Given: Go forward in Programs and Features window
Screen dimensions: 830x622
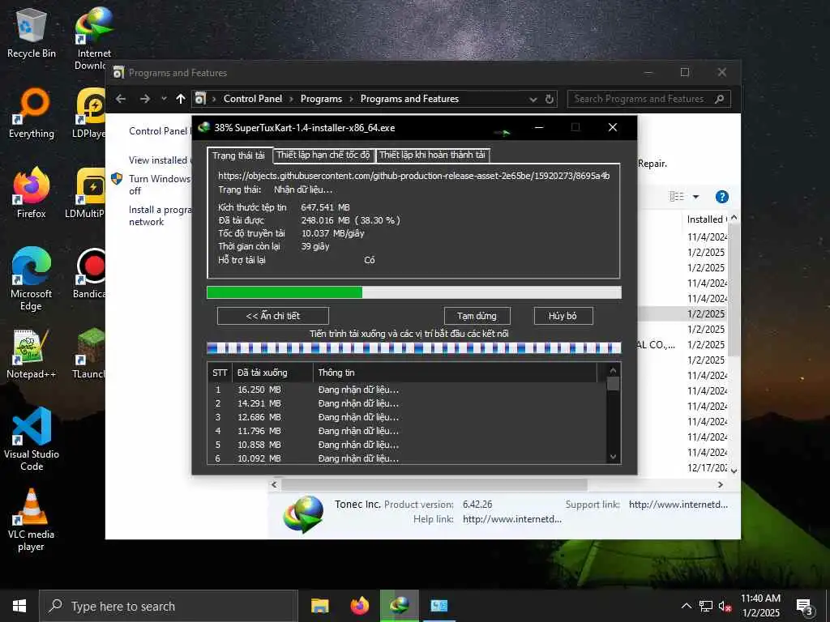Looking at the screenshot, I should click(x=145, y=99).
